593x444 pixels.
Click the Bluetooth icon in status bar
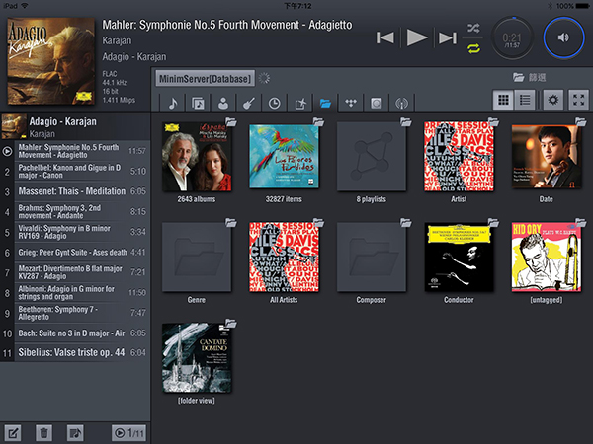click(551, 5)
